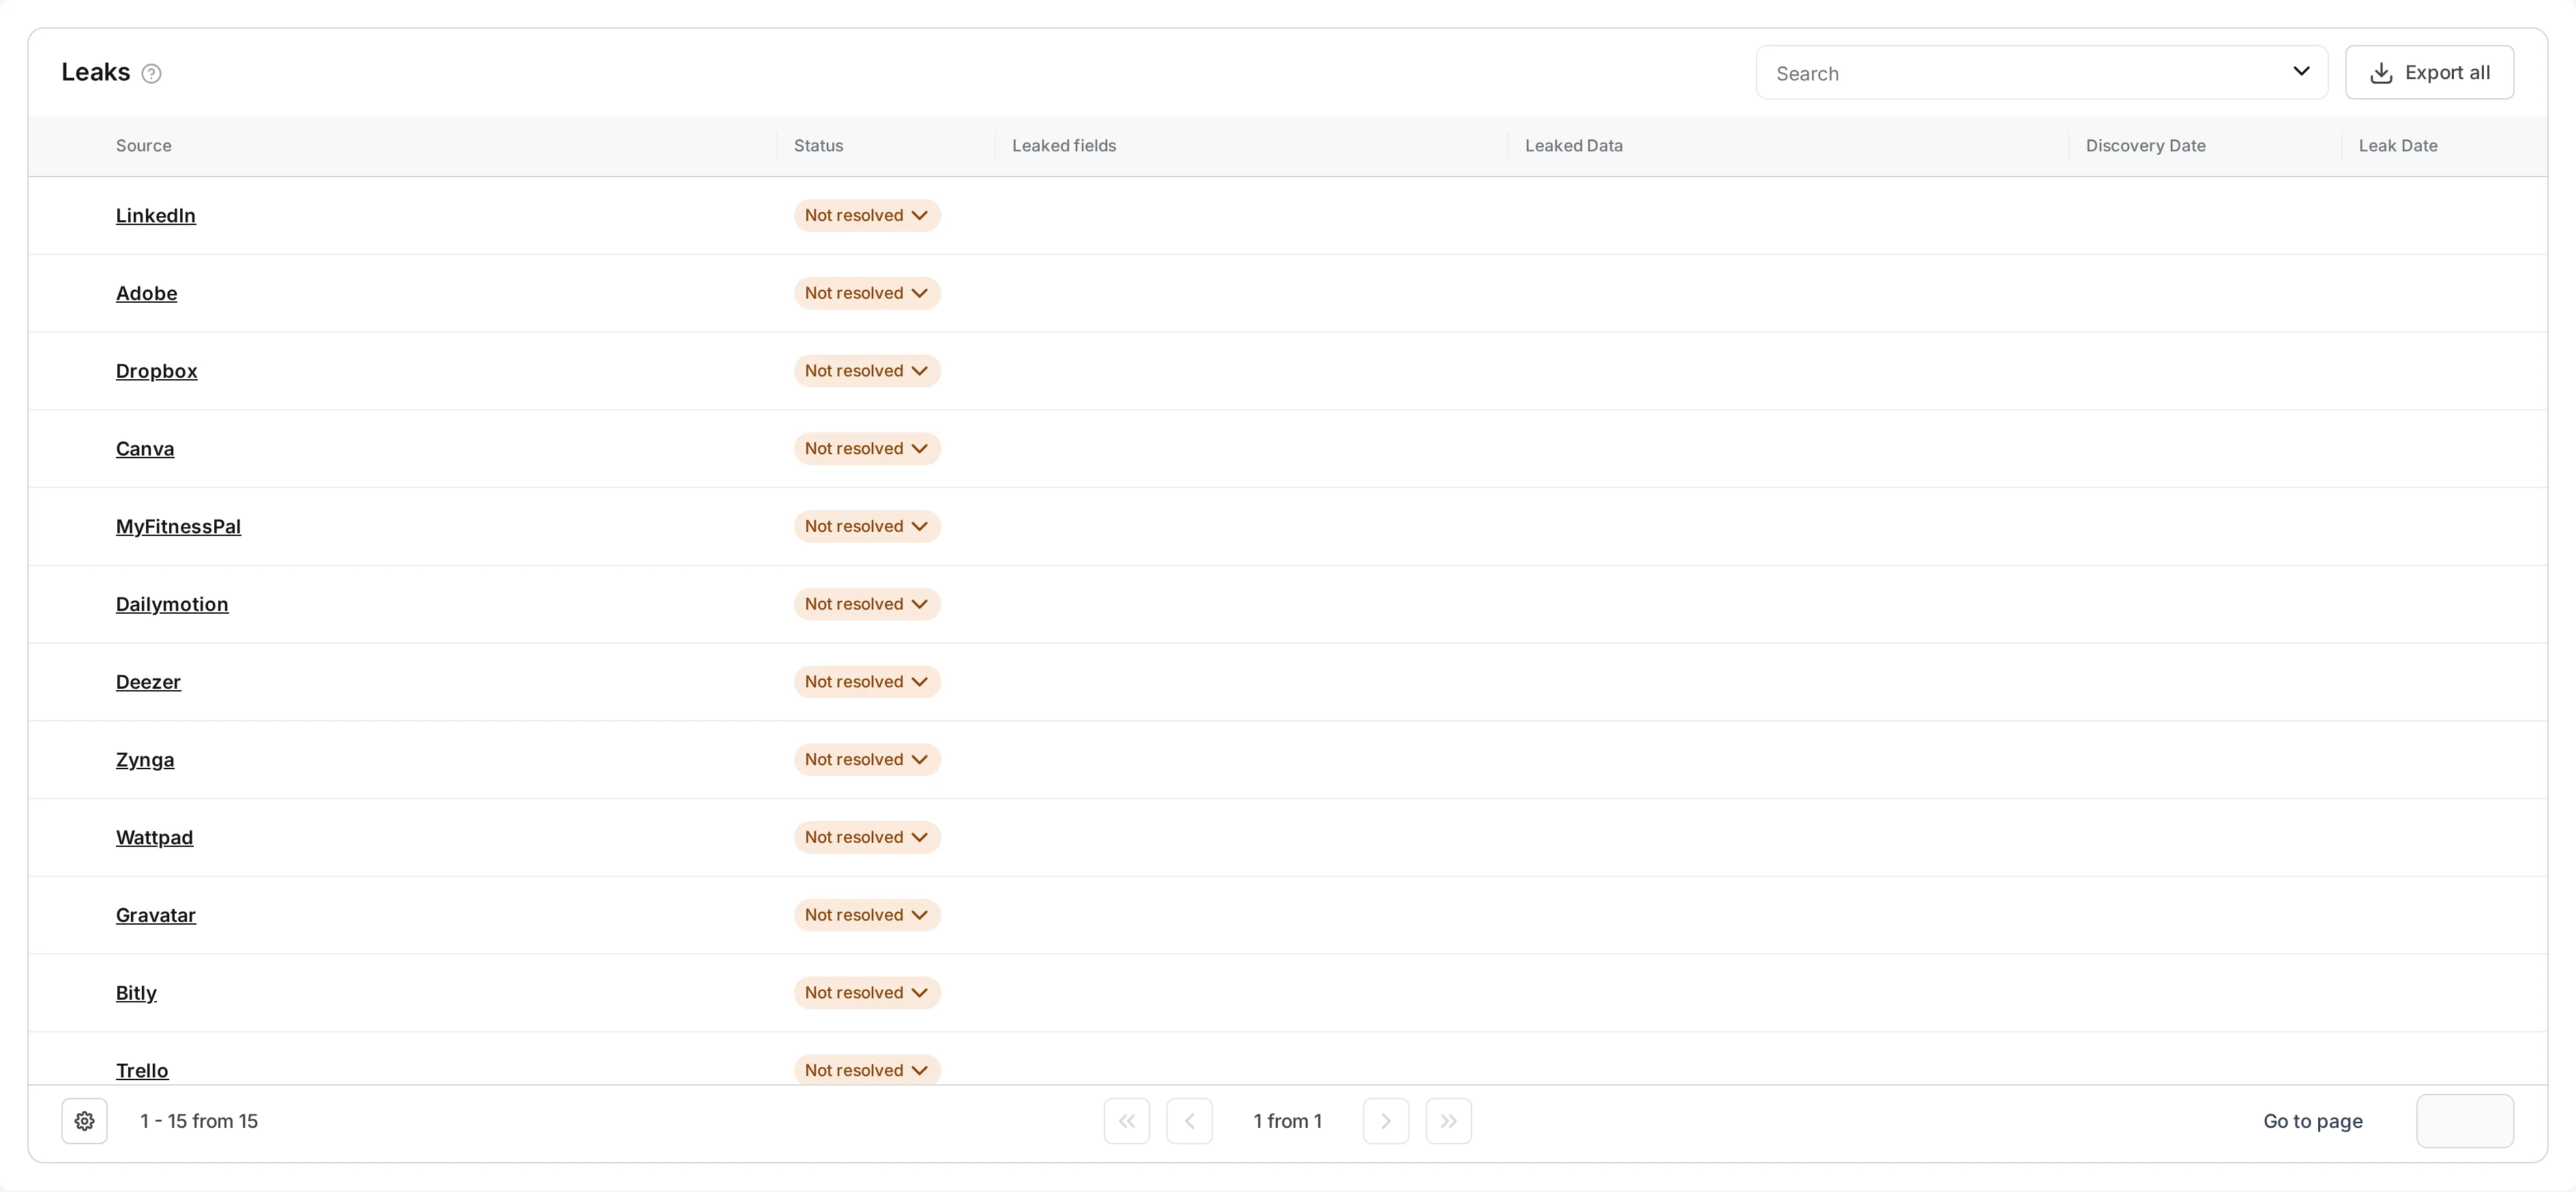Expand MyFitnessPal status selector
This screenshot has height=1192, width=2576.
[866, 526]
